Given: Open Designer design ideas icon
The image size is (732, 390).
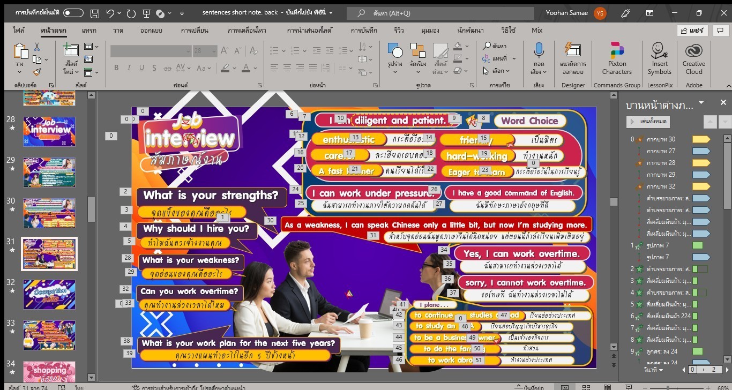Looking at the screenshot, I should (573, 51).
